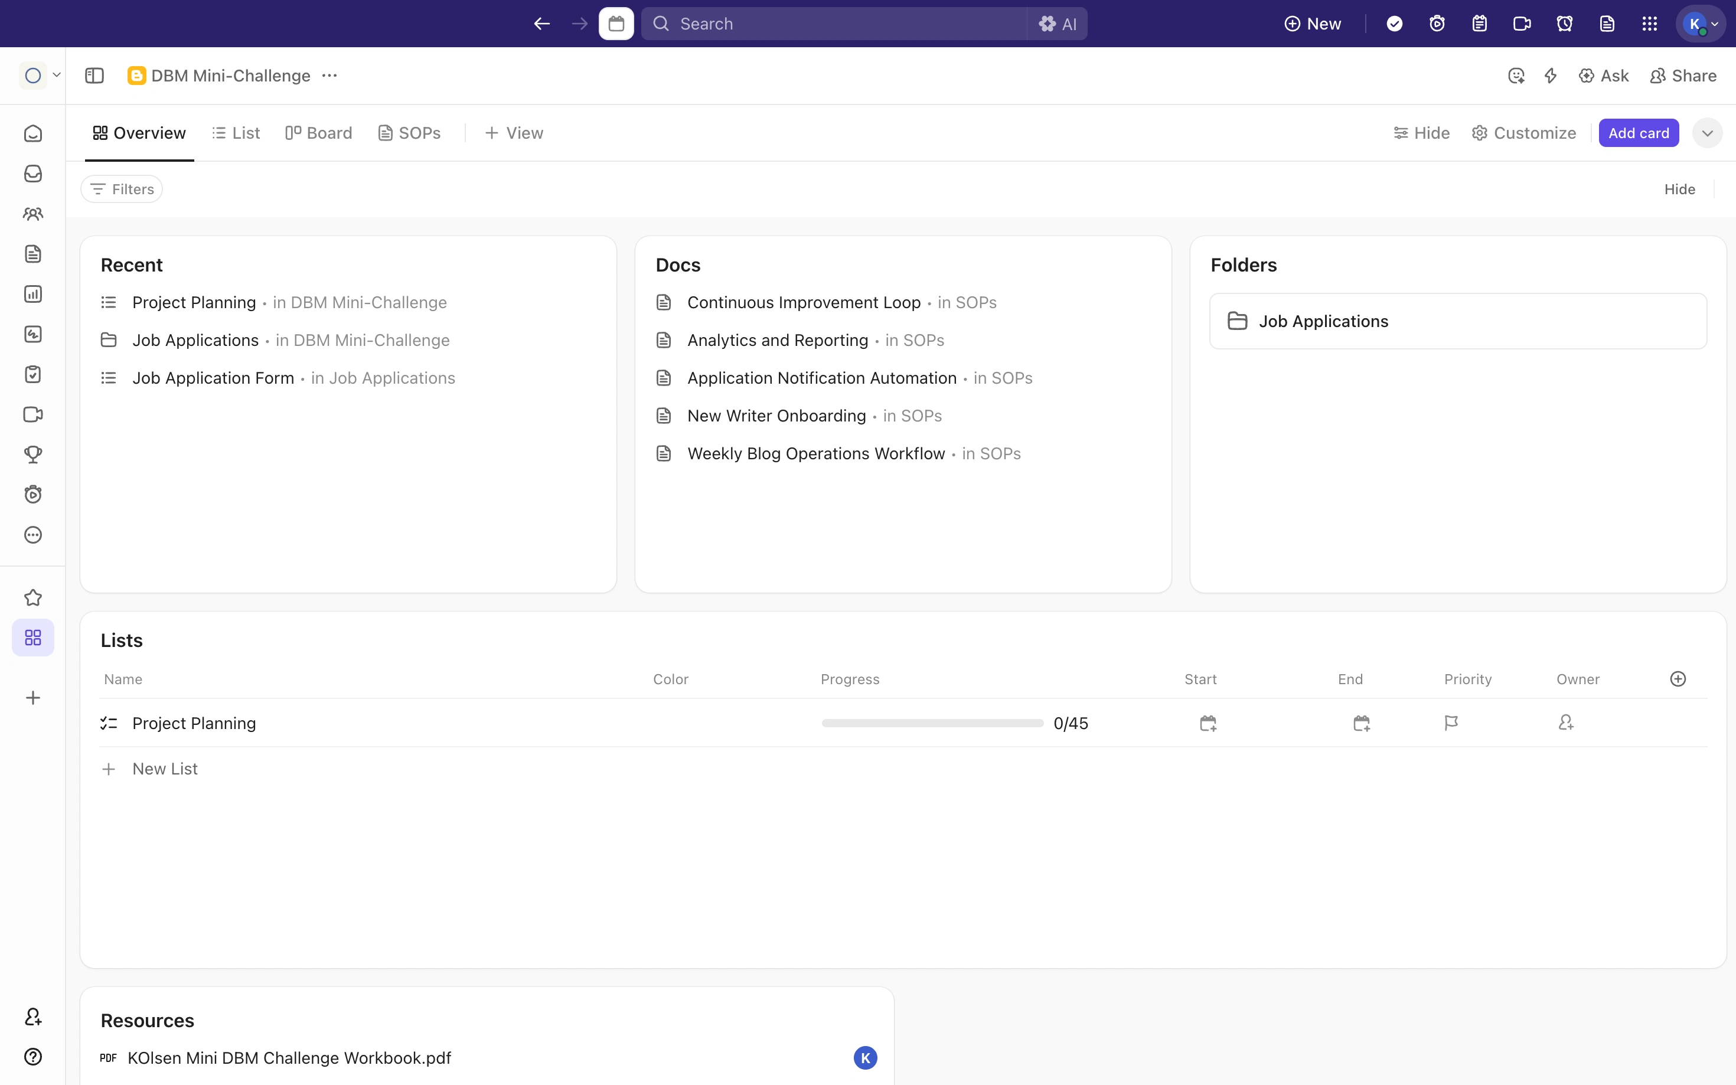Expand the workspace switcher chevron
Viewport: 1736px width, 1085px height.
click(57, 76)
